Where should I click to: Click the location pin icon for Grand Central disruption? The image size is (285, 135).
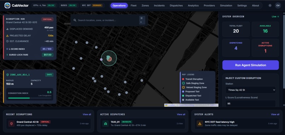(x=11, y=124)
